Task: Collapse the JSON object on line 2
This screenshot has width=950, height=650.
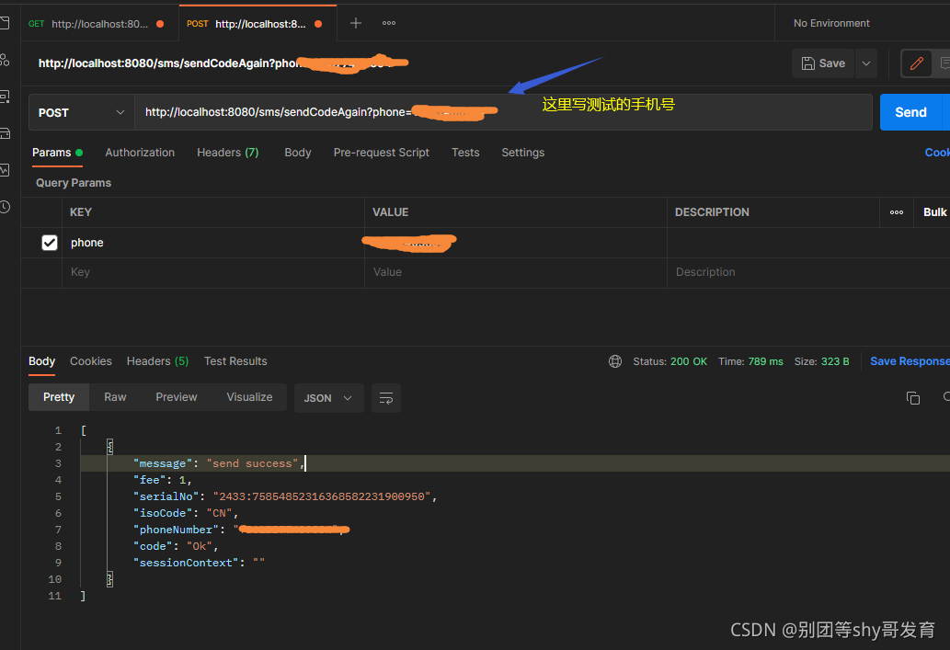Action: click(109, 447)
